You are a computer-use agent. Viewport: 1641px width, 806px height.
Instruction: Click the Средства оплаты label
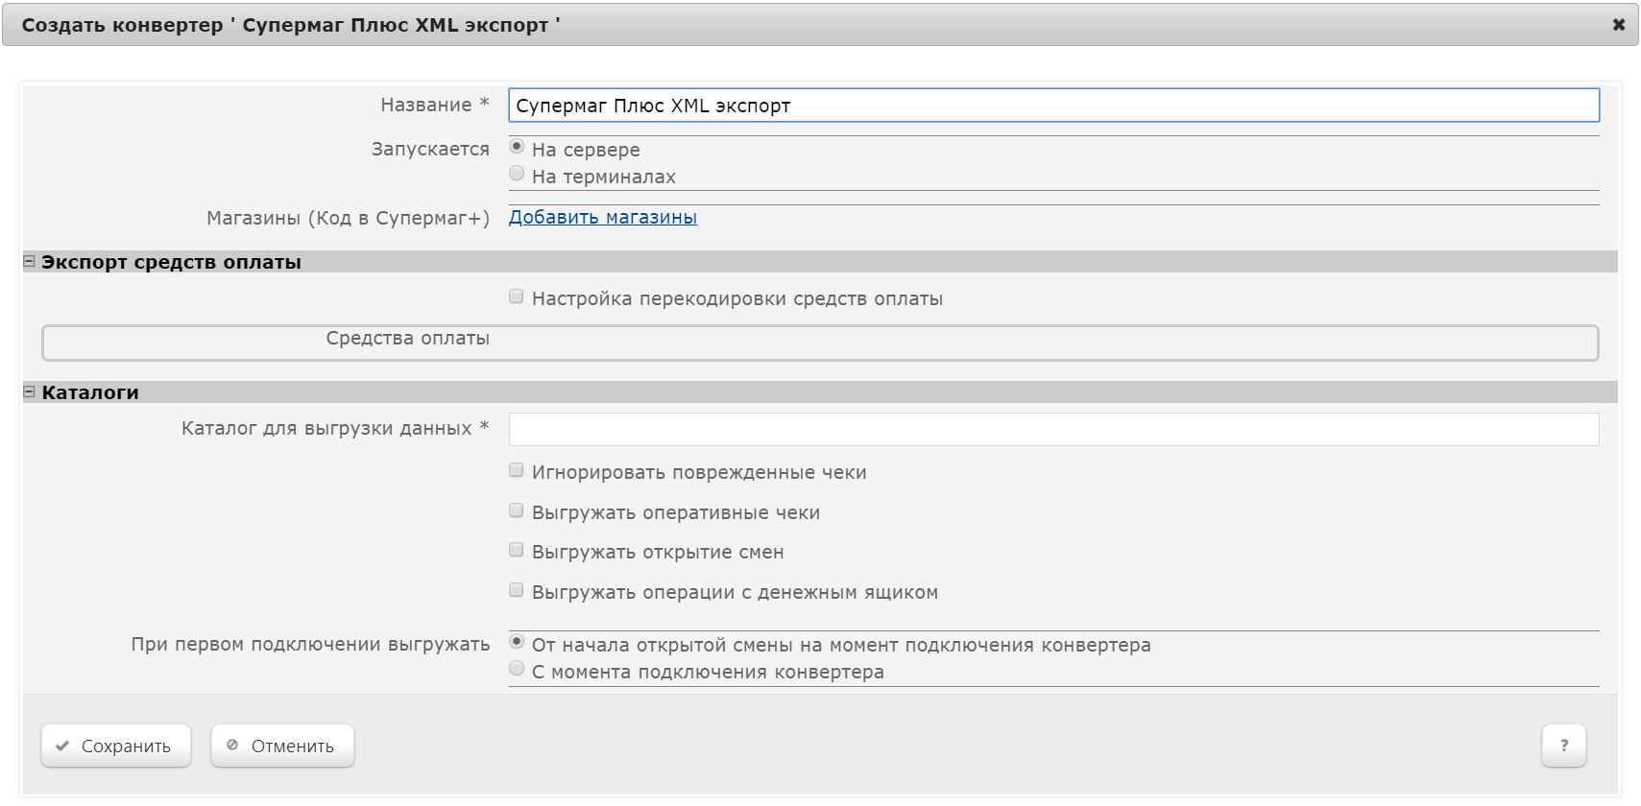[407, 338]
